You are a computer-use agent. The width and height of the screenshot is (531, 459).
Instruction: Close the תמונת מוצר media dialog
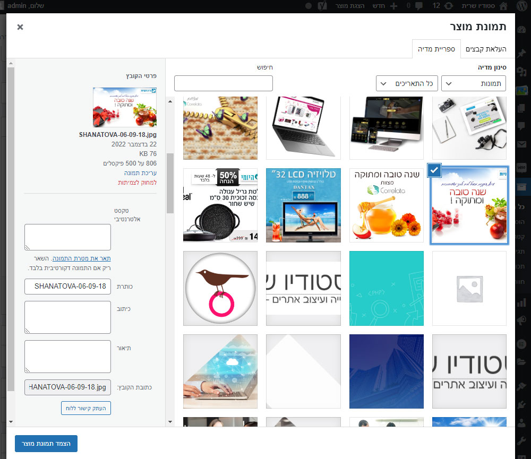[x=20, y=27]
